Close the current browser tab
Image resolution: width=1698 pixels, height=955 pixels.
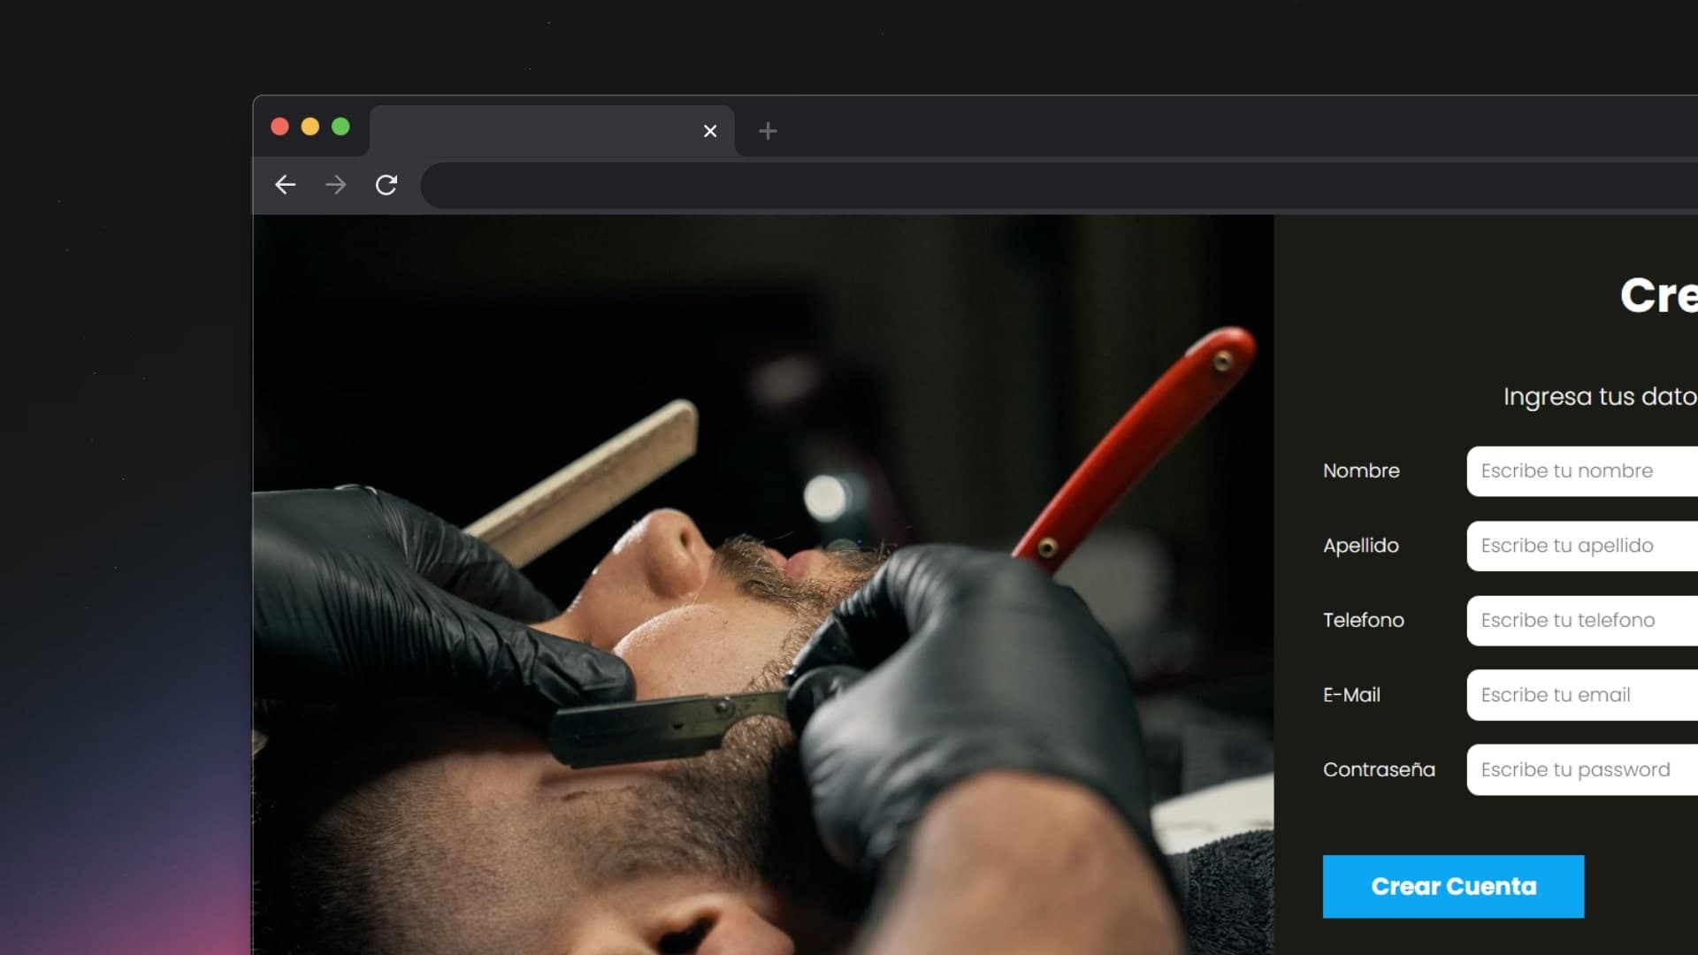[710, 131]
